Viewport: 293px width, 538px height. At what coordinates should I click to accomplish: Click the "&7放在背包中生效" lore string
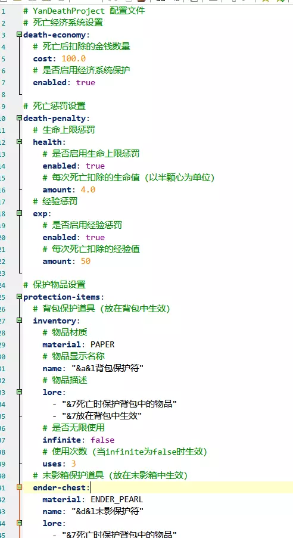(x=102, y=416)
